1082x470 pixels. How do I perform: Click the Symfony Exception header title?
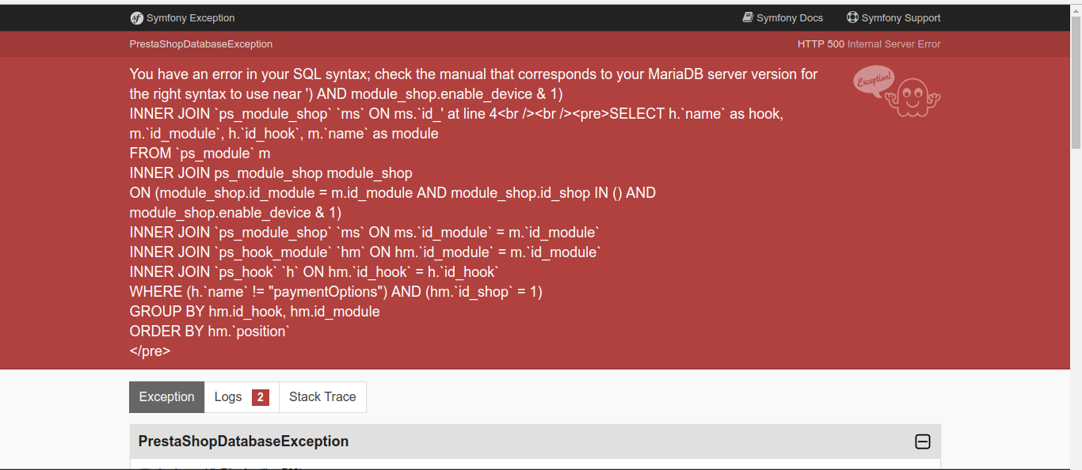click(x=190, y=18)
